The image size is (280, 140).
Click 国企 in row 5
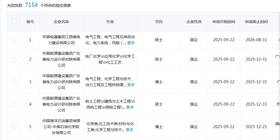194,127
